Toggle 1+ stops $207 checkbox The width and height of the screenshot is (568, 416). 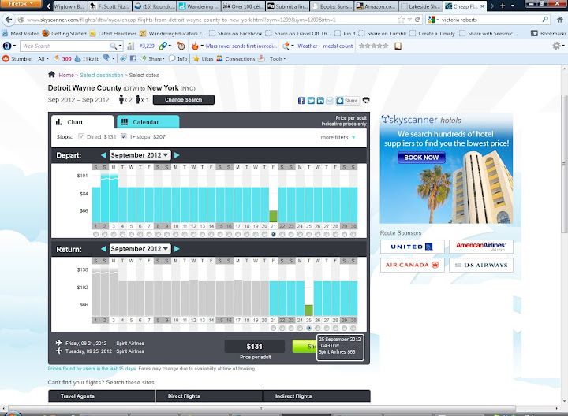[x=124, y=136]
